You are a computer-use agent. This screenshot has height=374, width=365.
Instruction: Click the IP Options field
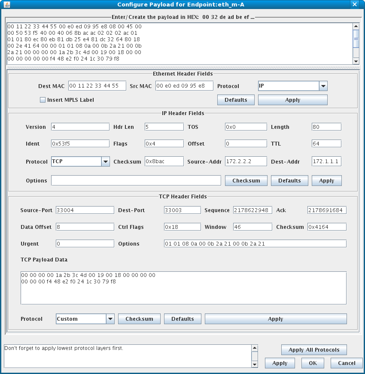pyautogui.click(x=136, y=181)
